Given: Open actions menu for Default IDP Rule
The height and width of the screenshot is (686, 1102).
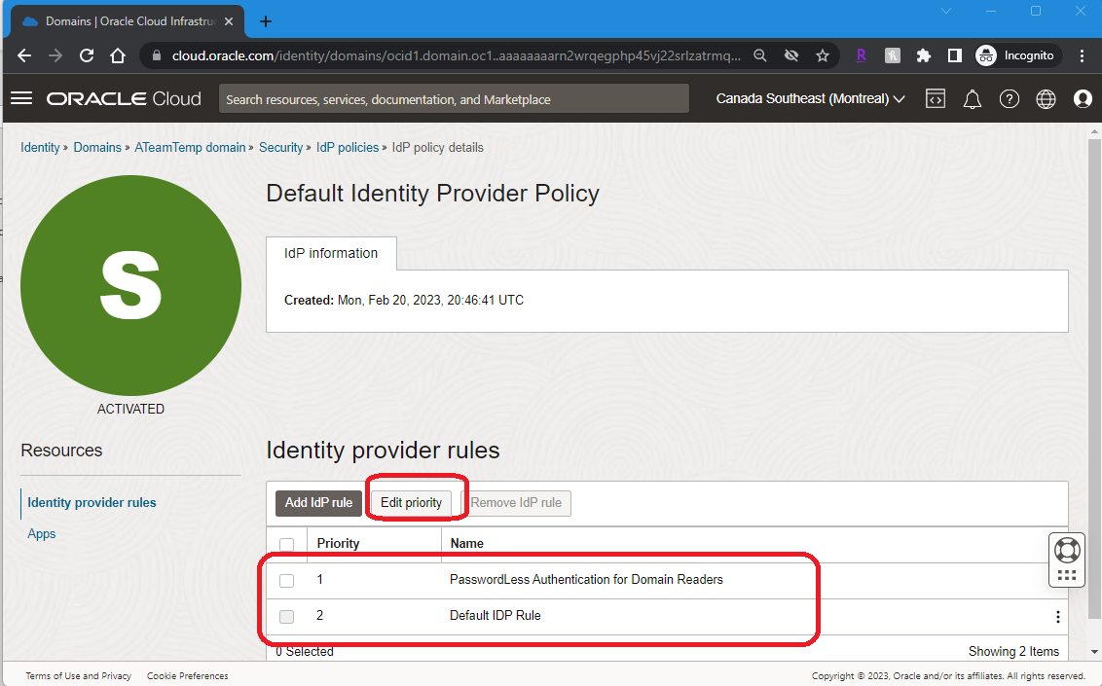Looking at the screenshot, I should [1057, 617].
